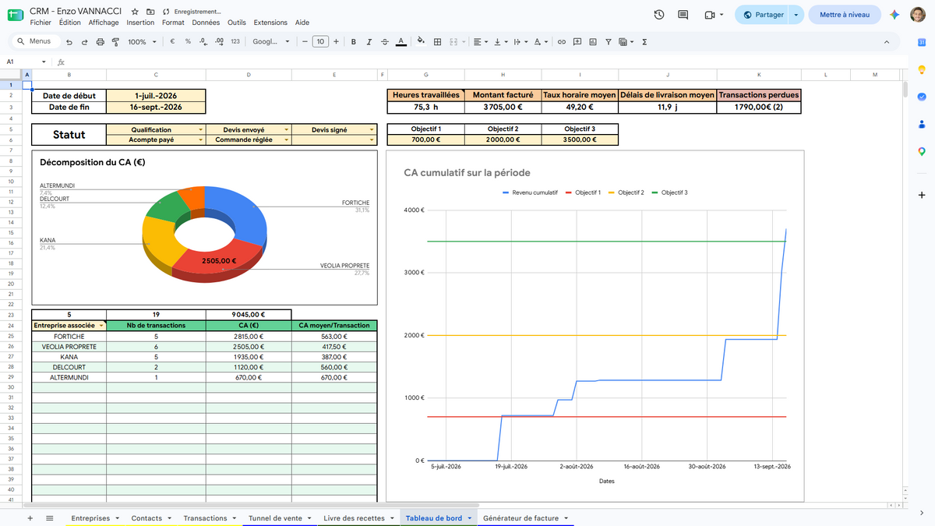Open the cell borders tool
This screenshot has height=526, width=935.
(438, 42)
